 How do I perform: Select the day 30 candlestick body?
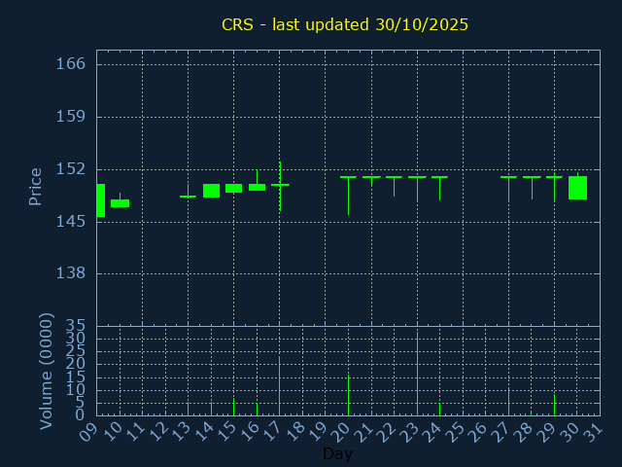tap(577, 188)
